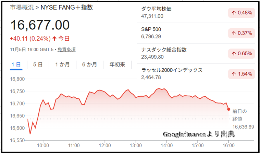Screen dimensions: 260x153
Task: Click the 16,677.00 index price
Action: tap(40, 25)
